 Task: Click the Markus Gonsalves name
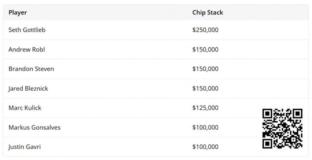pyautogui.click(x=34, y=127)
